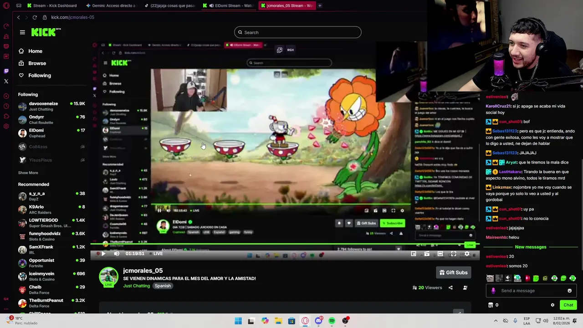Switch to the ElDomi Stream tab
Viewport: 583px width, 328px height.
(228, 5)
